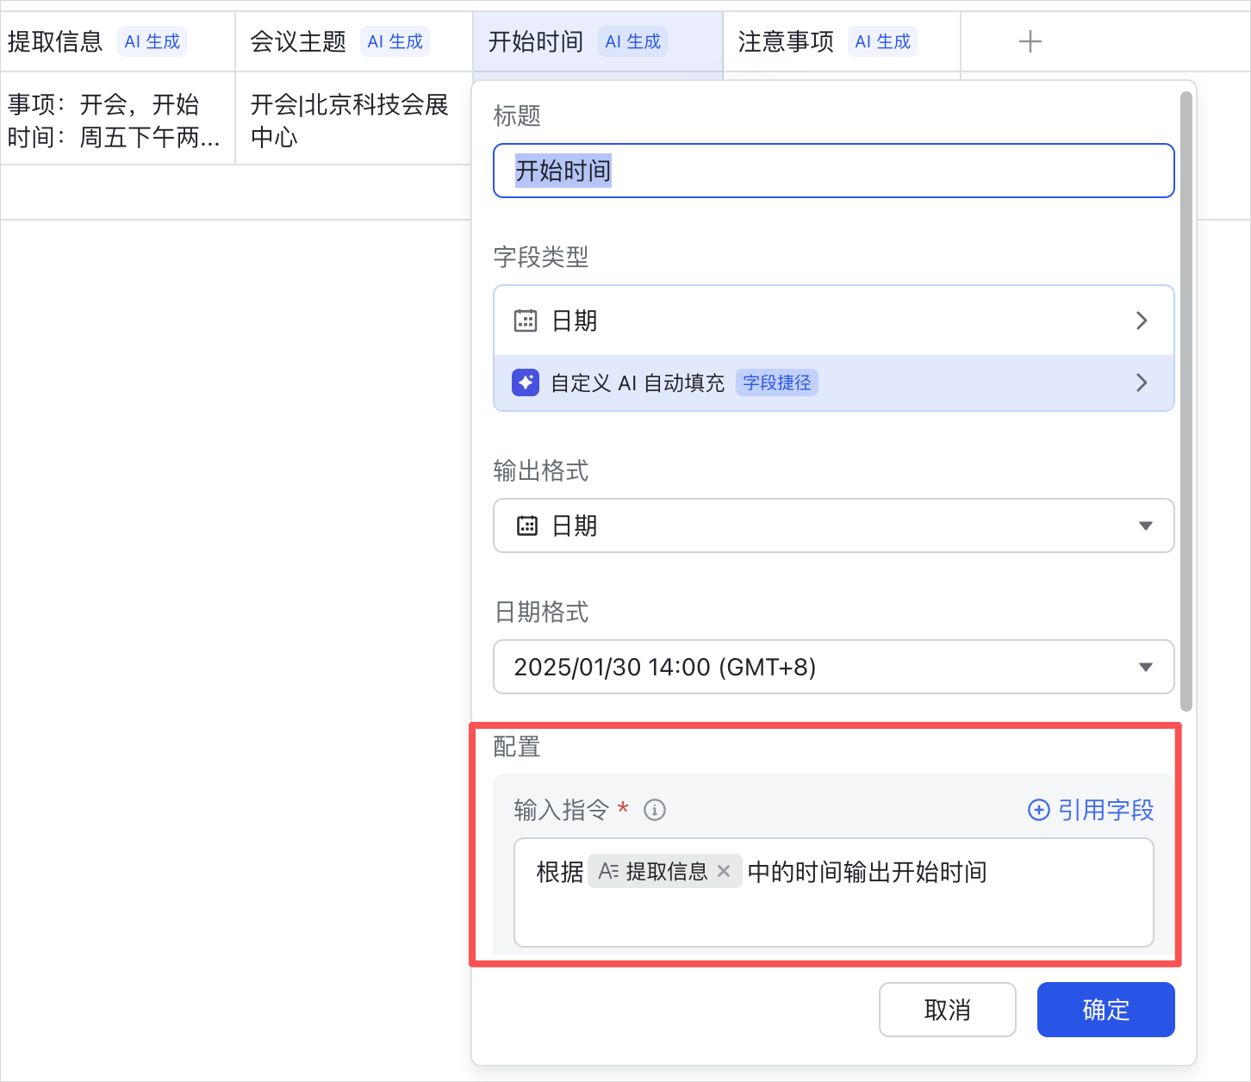Image resolution: width=1251 pixels, height=1082 pixels.
Task: Click the 字段捷径 badge
Action: [x=776, y=382]
